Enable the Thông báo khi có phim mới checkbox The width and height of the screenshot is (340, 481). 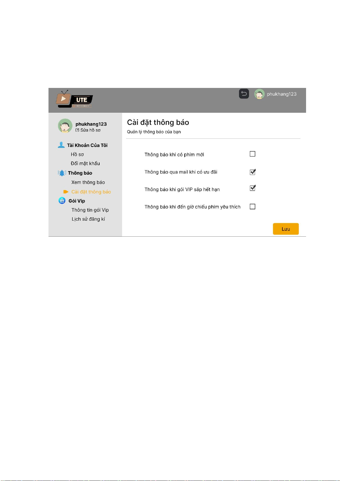[x=252, y=154]
